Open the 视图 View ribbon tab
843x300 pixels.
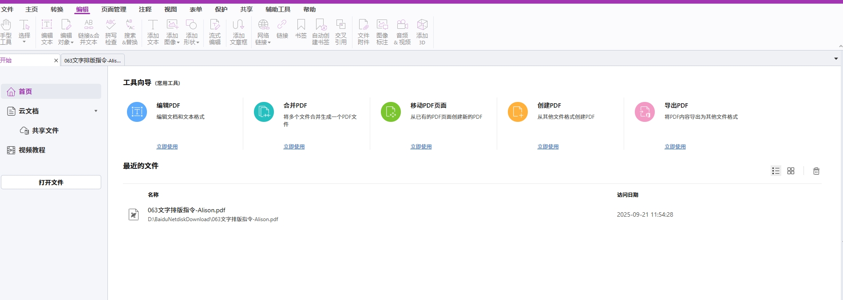click(x=170, y=9)
